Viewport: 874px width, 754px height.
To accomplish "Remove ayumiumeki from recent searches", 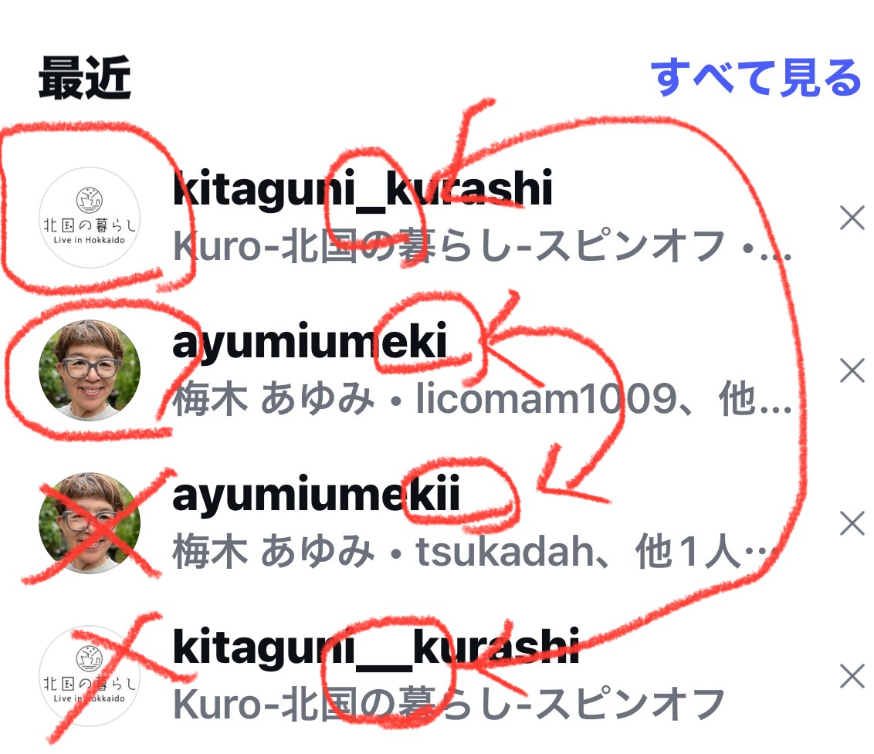I will [x=852, y=371].
